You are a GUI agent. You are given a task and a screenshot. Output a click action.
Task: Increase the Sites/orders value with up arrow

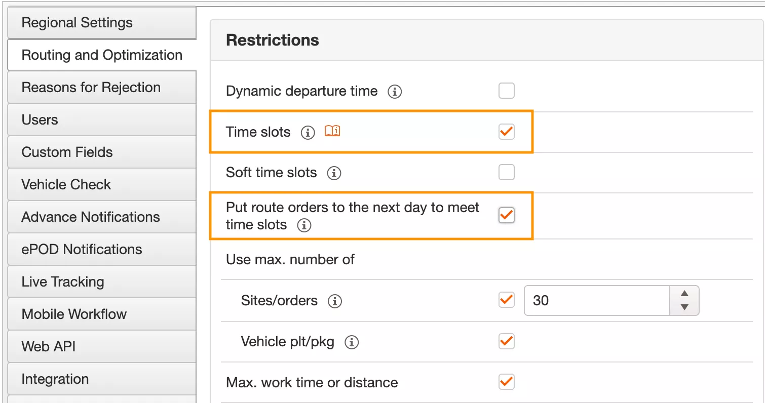(x=684, y=294)
